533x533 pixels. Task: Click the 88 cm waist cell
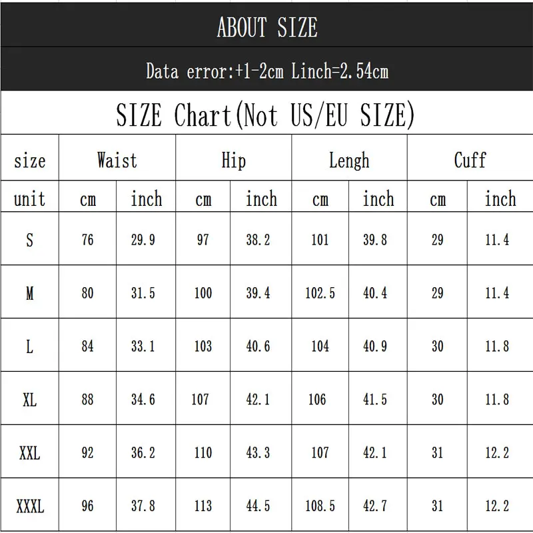pos(87,400)
